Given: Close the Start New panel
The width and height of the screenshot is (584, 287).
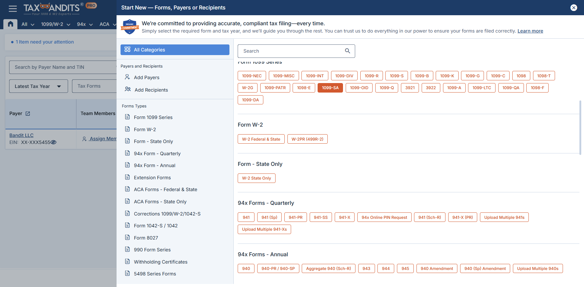Looking at the screenshot, I should pos(574,8).
